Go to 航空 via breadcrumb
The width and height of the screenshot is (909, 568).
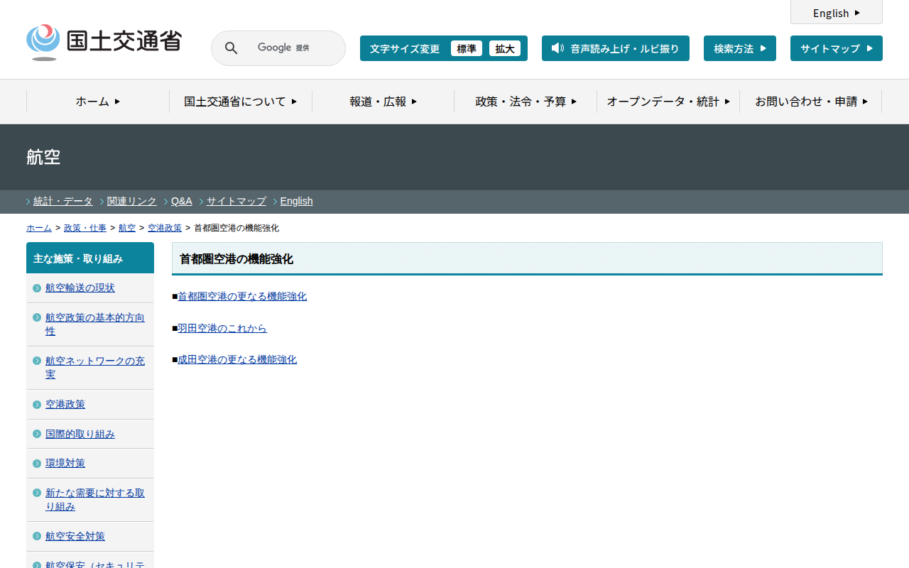tap(127, 228)
